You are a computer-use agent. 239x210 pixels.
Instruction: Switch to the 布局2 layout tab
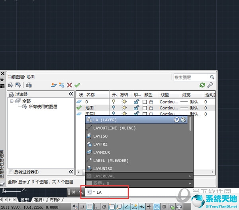(x=55, y=200)
